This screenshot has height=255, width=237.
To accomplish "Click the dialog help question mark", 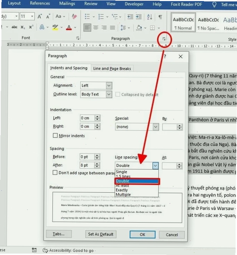I will pyautogui.click(x=165, y=56).
